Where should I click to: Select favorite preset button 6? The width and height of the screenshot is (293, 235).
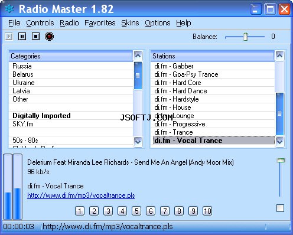pos(151,211)
